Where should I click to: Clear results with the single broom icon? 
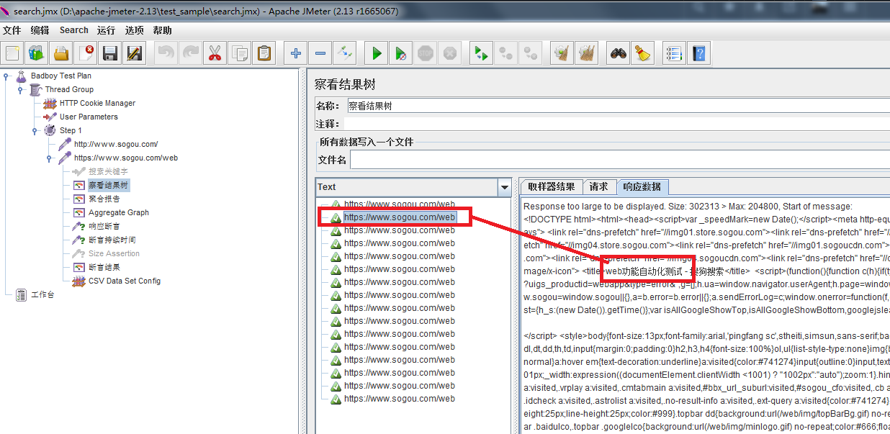point(562,53)
